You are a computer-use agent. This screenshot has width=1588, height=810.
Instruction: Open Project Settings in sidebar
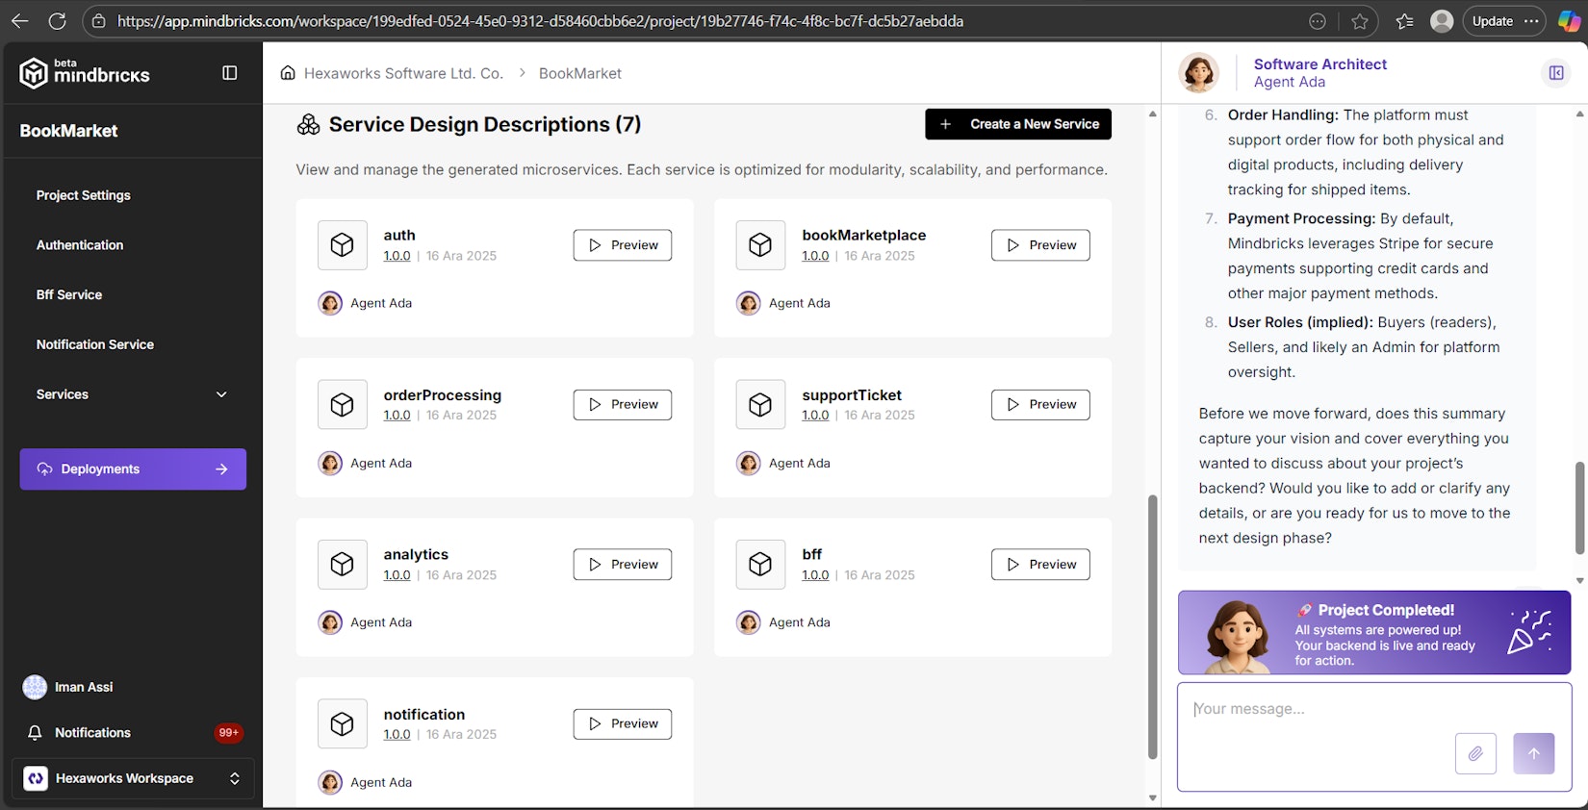(x=84, y=195)
